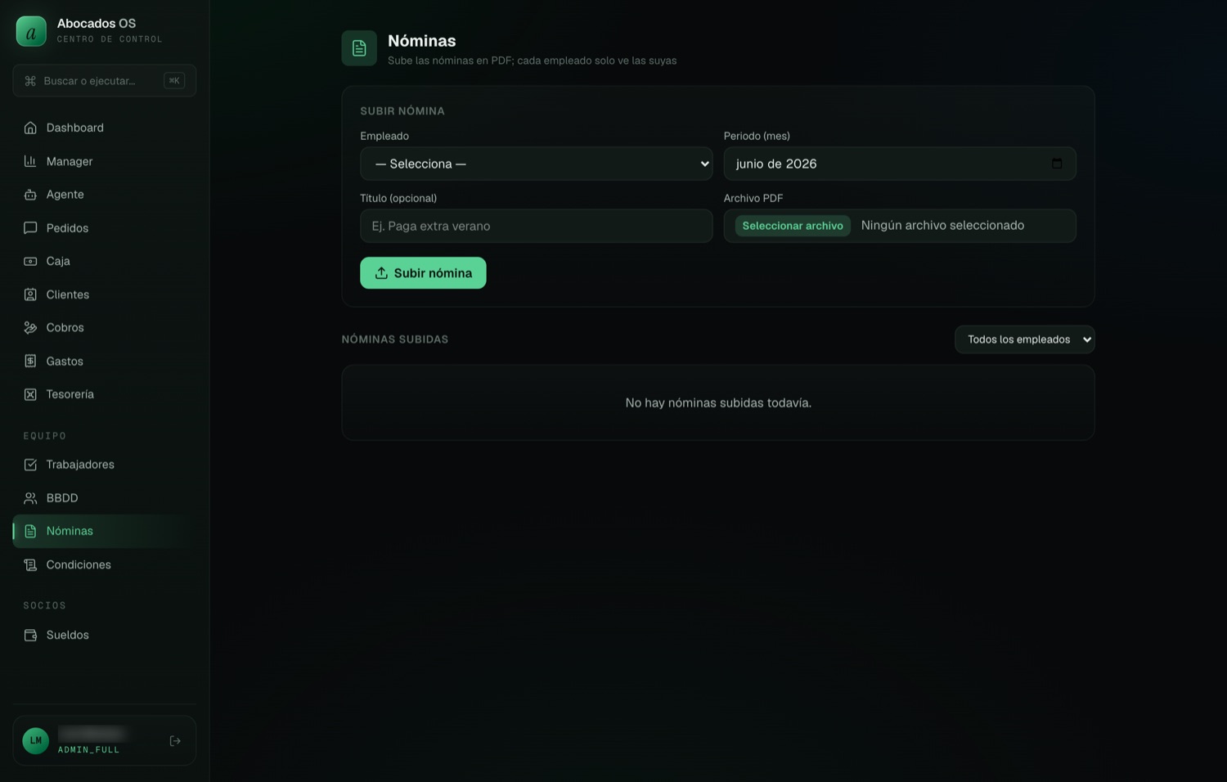Click the LM user avatar
This screenshot has width=1227, height=782.
36,741
